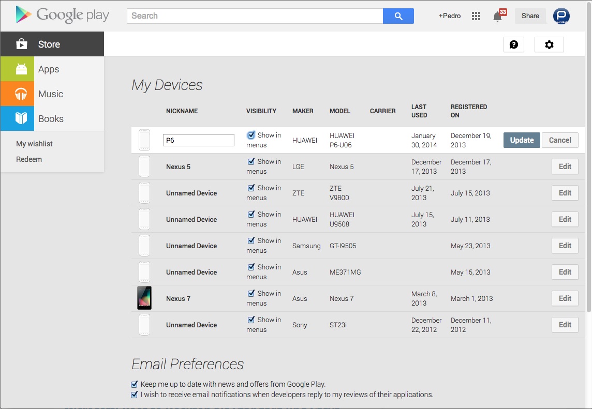Viewport: 592px width, 409px height.
Task: Open the Music section
Action: (x=52, y=94)
